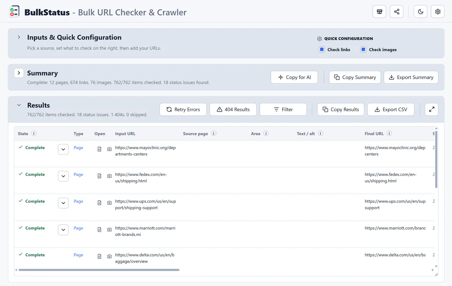Expand marriott row details dropdown
Screen dimensions: 452x286
[x=63, y=230]
